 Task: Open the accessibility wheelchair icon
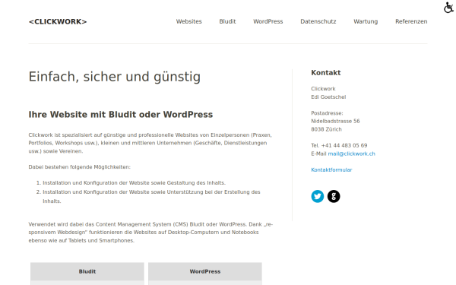coord(448,8)
